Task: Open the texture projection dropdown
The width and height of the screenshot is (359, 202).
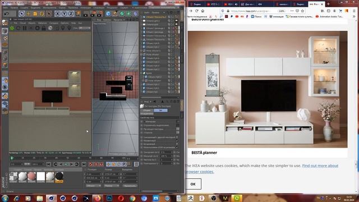Action: point(178,129)
